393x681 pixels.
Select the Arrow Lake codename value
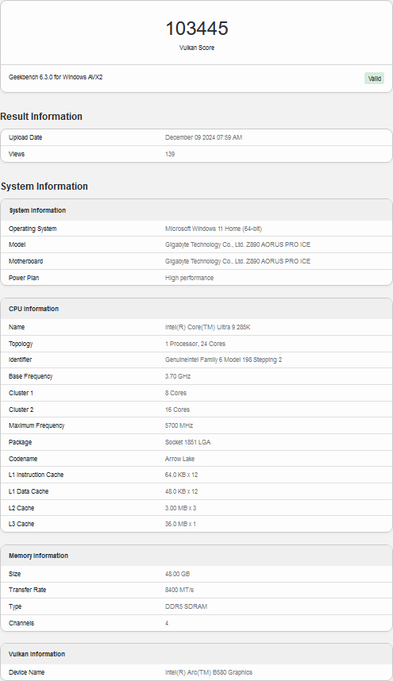(x=179, y=459)
